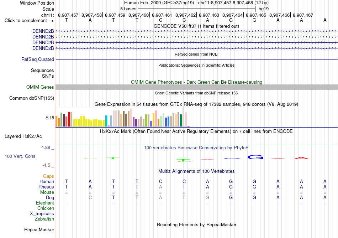Click the red A PhyloP logo
338x238 pixels.
301,158
